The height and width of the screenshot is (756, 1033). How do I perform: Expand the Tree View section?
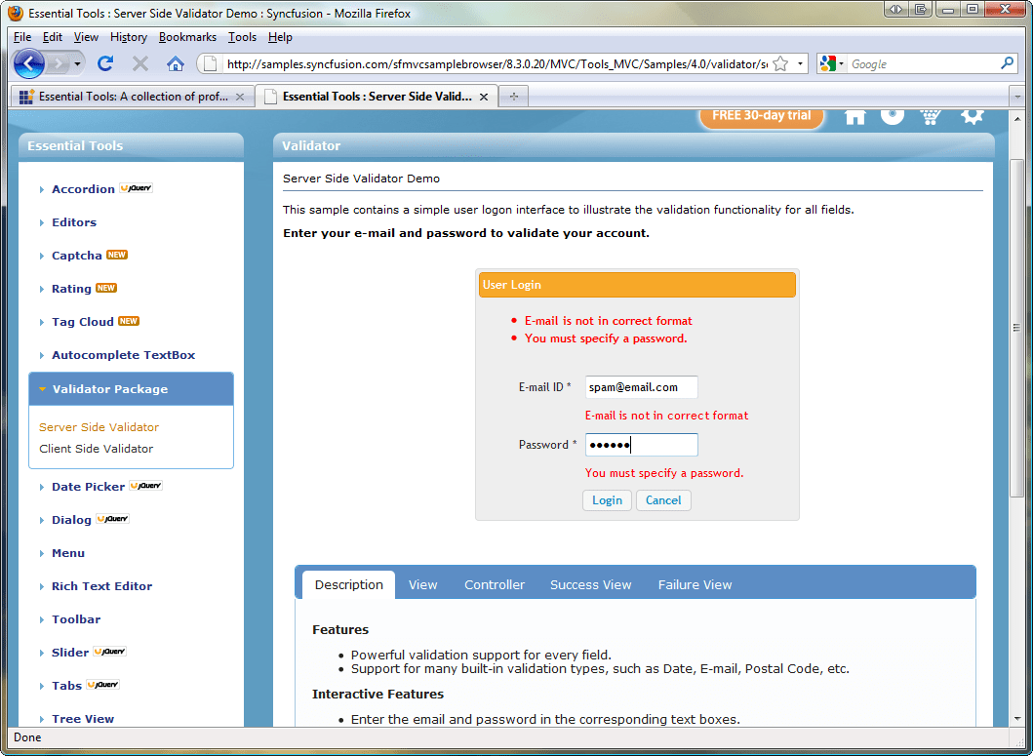click(x=42, y=719)
